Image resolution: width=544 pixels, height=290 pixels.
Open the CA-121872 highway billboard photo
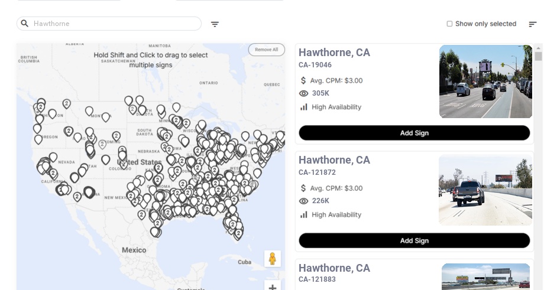coord(485,190)
